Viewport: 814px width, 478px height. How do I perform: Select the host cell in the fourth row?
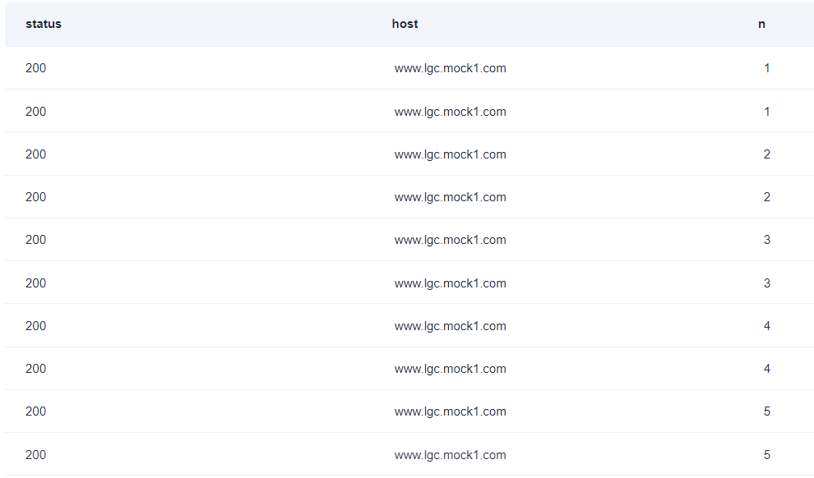450,197
